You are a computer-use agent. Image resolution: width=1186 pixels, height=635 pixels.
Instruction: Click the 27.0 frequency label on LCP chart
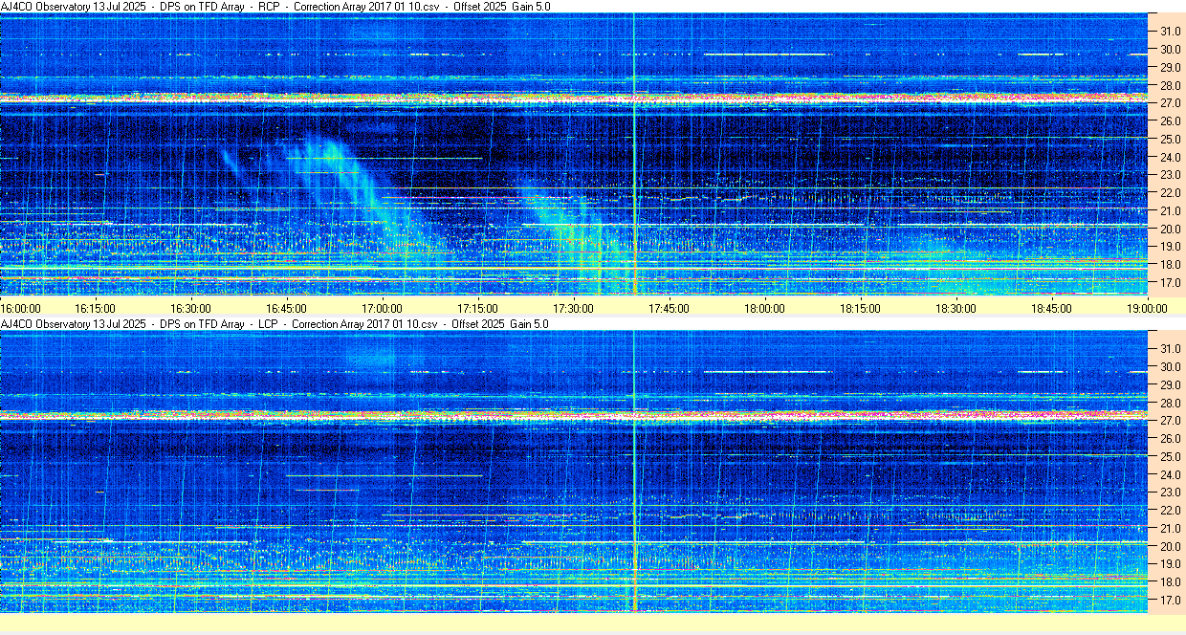point(1171,420)
